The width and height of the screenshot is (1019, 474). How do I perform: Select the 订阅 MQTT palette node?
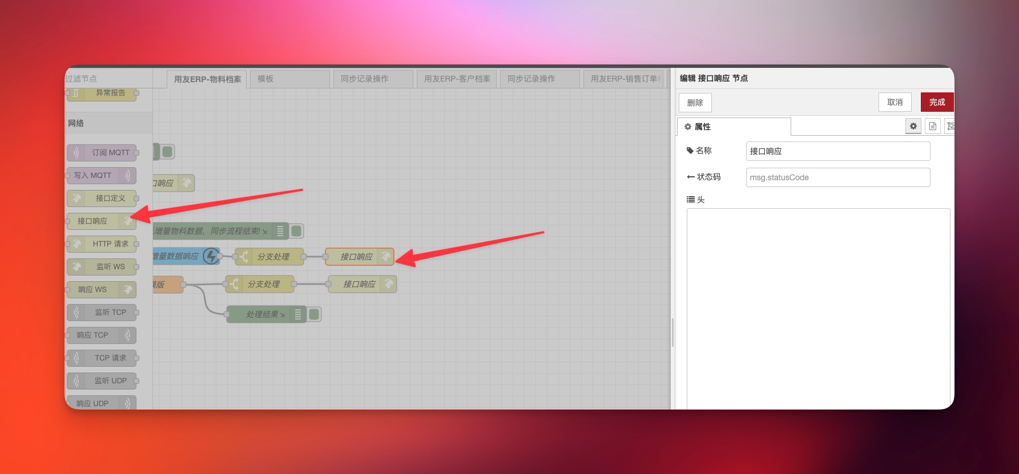[x=102, y=152]
